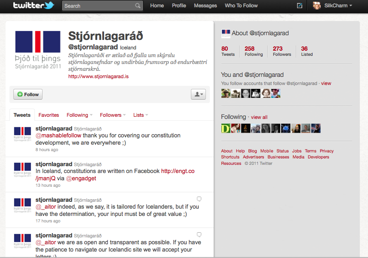Click the search magnifier icon
Image resolution: width=368 pixels, height=258 pixels.
pyautogui.click(x=138, y=6)
